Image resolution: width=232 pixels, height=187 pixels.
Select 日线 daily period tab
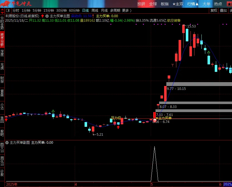click(x=85, y=11)
